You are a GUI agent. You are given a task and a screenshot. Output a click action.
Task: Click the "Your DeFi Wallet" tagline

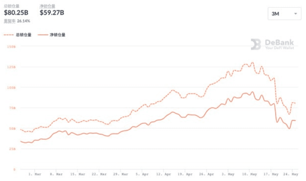click(x=280, y=48)
